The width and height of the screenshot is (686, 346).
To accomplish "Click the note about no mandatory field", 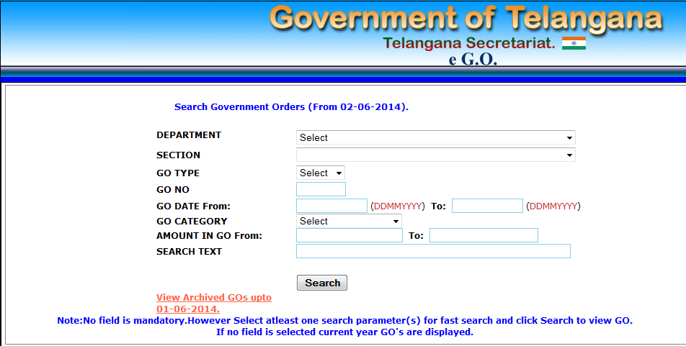I will coord(344,321).
